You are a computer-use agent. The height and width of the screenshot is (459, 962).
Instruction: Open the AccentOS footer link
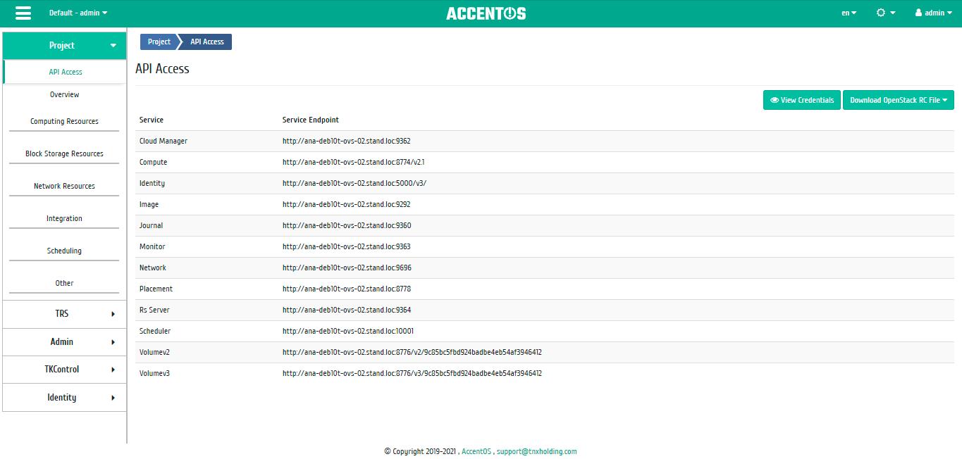coord(476,451)
